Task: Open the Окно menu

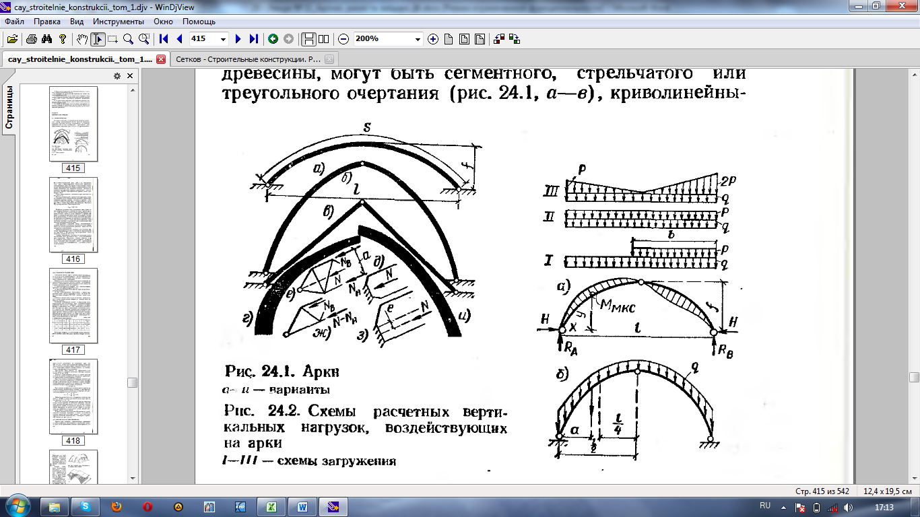Action: click(x=163, y=22)
